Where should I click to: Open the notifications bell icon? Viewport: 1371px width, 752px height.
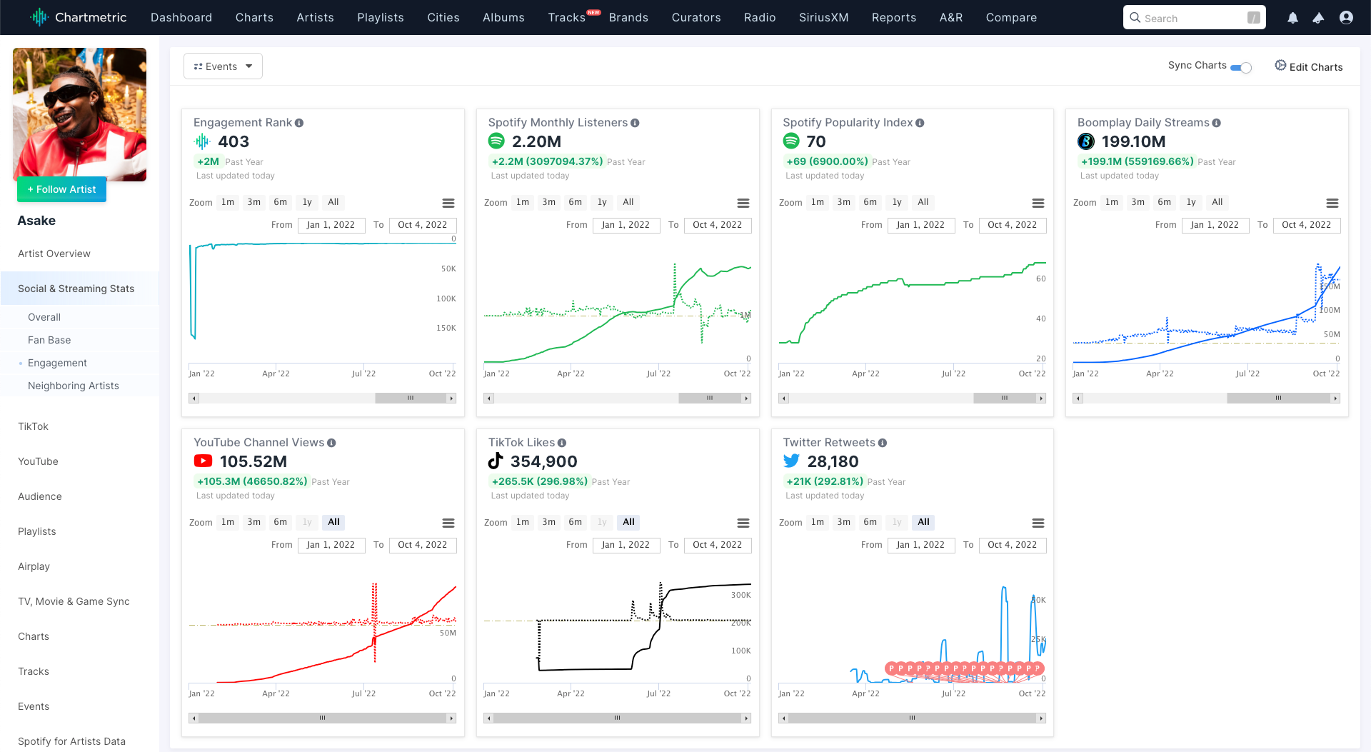[x=1292, y=18]
